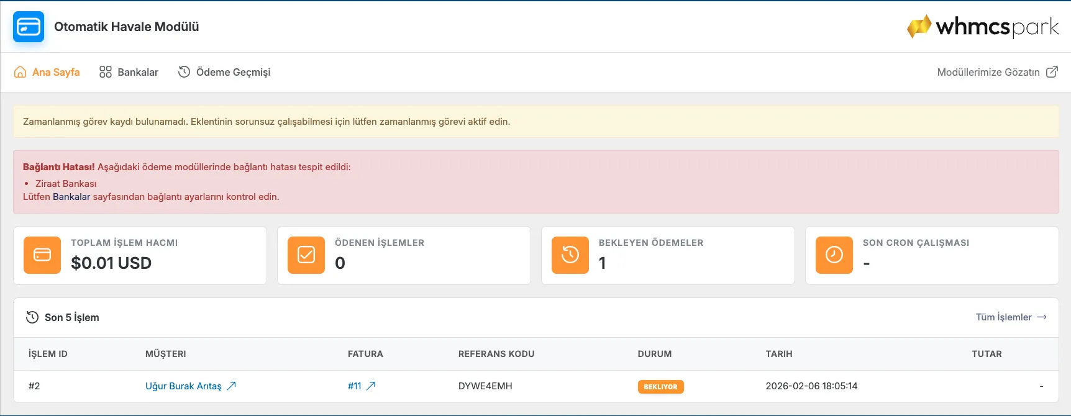This screenshot has height=416, width=1071.
Task: Click the DURUM column header
Action: [655, 354]
